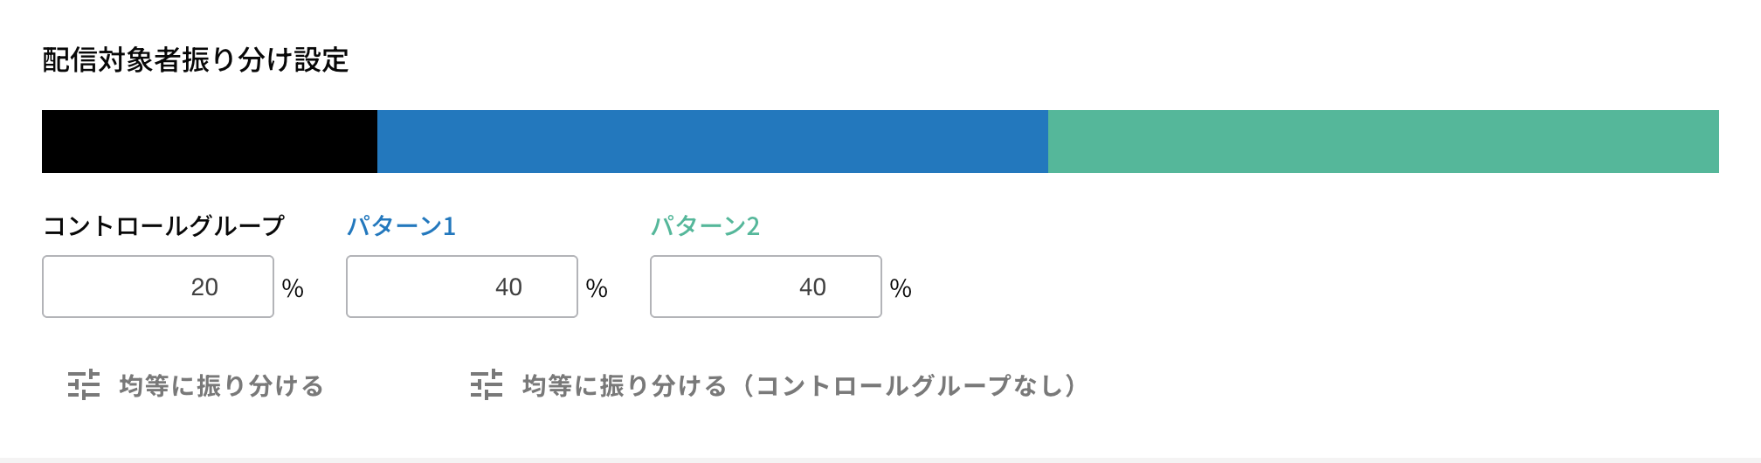Click the boundary between blue and green segments
Image resolution: width=1761 pixels, height=463 pixels.
click(1048, 142)
